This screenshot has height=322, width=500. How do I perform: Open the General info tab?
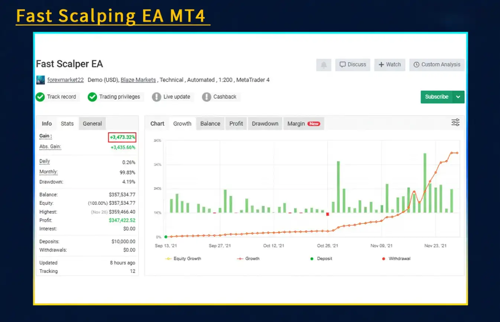coord(92,124)
